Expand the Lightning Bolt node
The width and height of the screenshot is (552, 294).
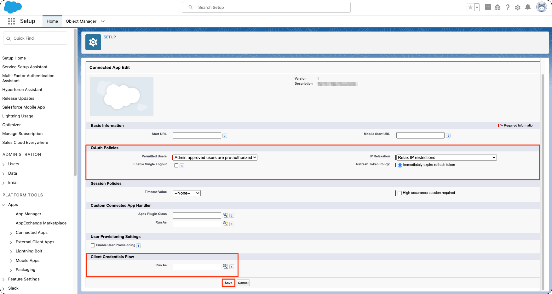11,252
